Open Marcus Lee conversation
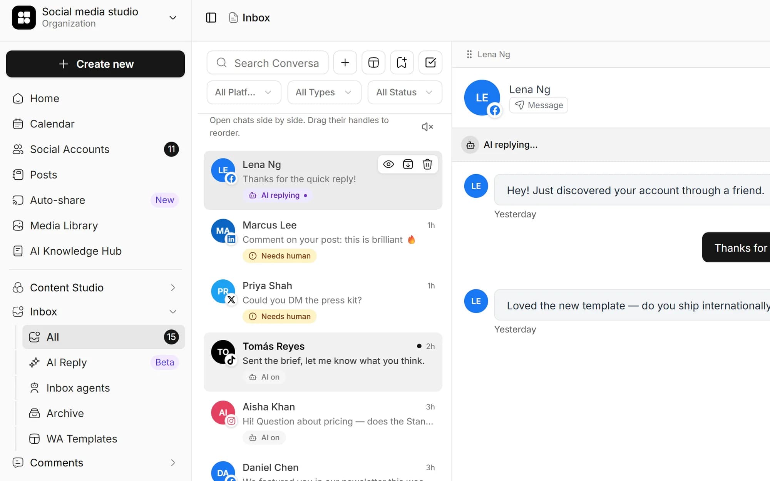This screenshot has height=481, width=770. click(x=323, y=241)
